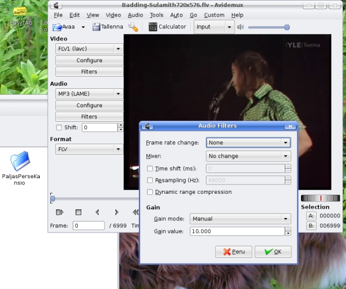
Task: Click the jog shuttle wheel control
Action: click(321, 198)
